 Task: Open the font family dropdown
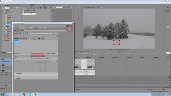coord(21,38)
